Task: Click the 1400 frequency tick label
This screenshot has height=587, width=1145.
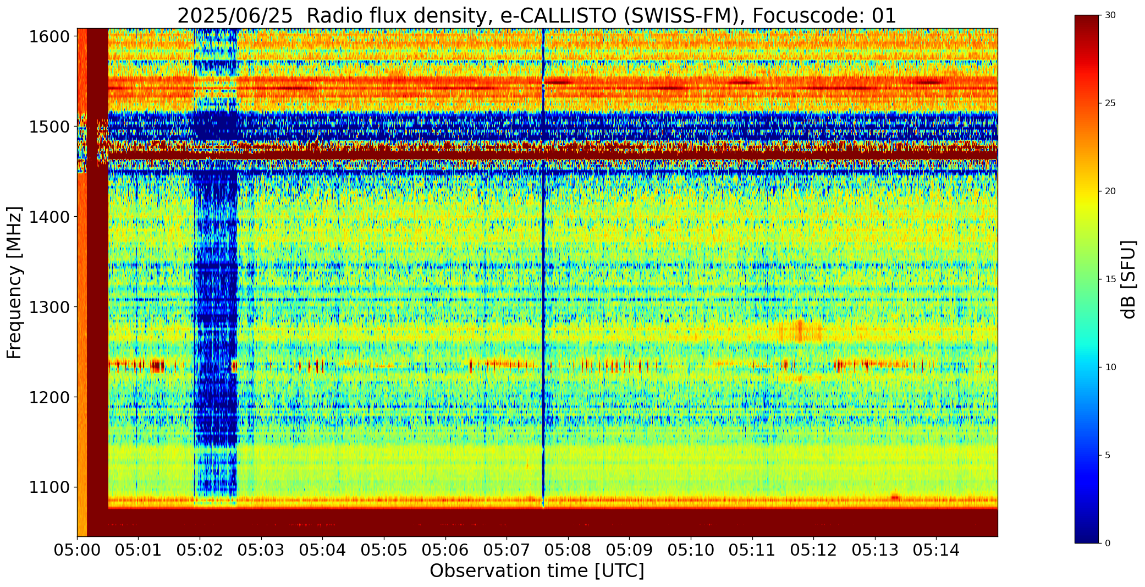Action: [x=49, y=217]
